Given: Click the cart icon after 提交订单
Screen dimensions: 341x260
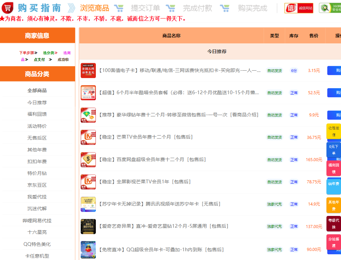Looking at the screenshot, I should (x=170, y=8).
